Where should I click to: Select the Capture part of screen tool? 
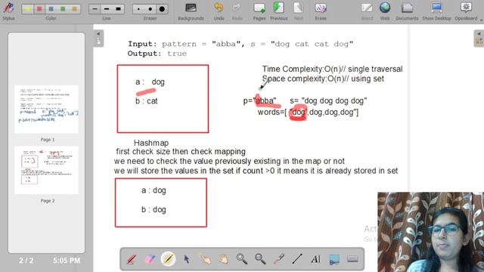[334, 259]
